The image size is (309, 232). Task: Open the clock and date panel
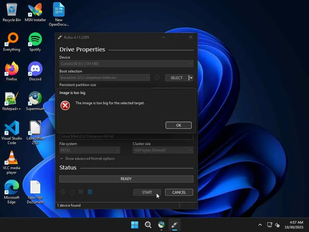point(294,225)
